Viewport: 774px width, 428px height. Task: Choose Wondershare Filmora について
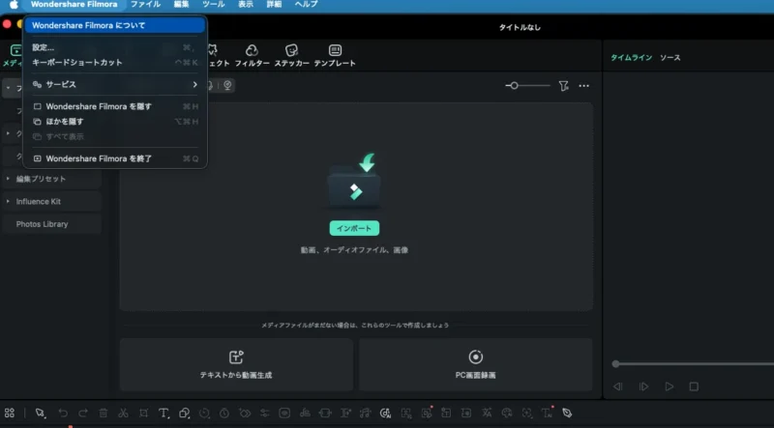click(115, 25)
